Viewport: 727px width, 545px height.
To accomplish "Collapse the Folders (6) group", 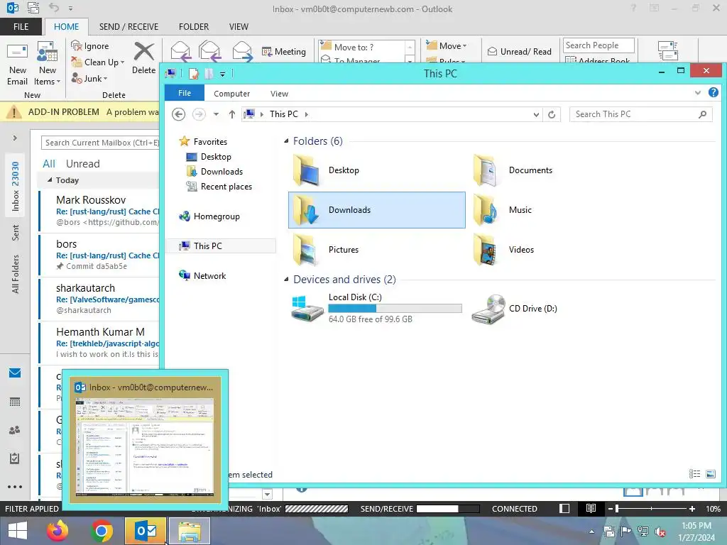I will [286, 141].
